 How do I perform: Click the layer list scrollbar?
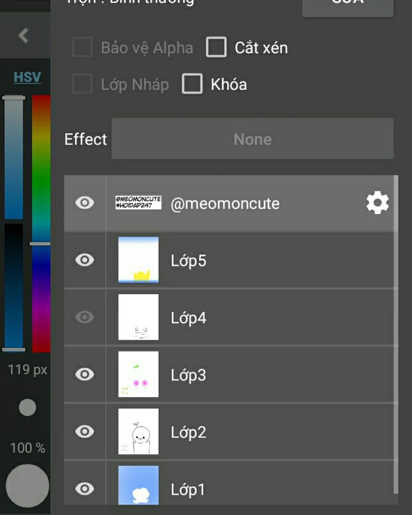pyautogui.click(x=396, y=334)
